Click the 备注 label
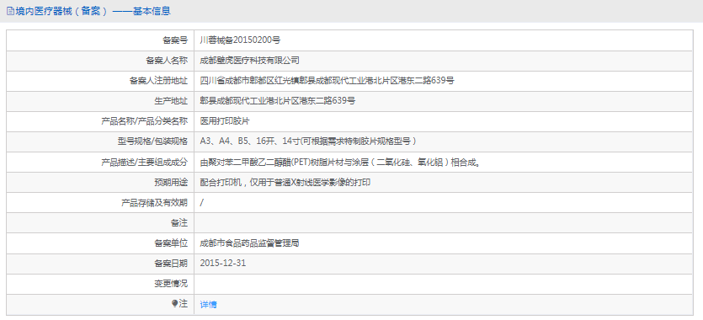Screen dimensions: 703x320 coord(179,223)
